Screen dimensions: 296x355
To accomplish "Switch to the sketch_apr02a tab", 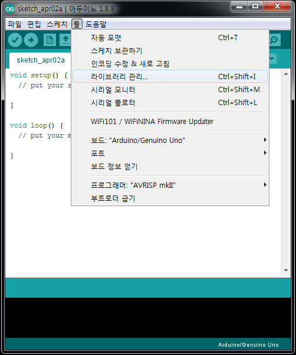I will tap(41, 60).
